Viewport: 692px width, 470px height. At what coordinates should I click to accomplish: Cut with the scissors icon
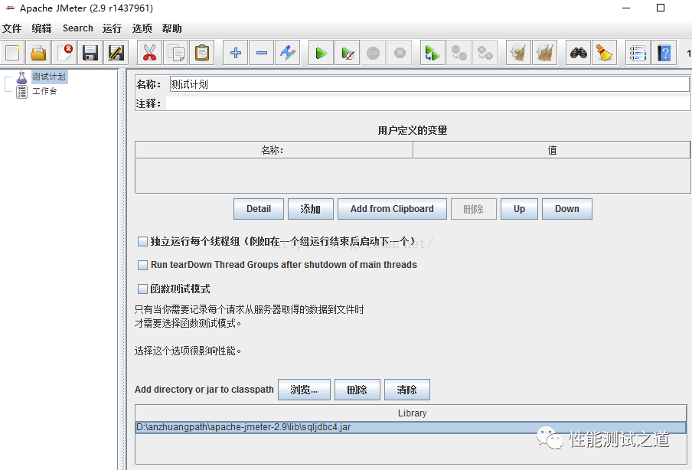(x=149, y=53)
